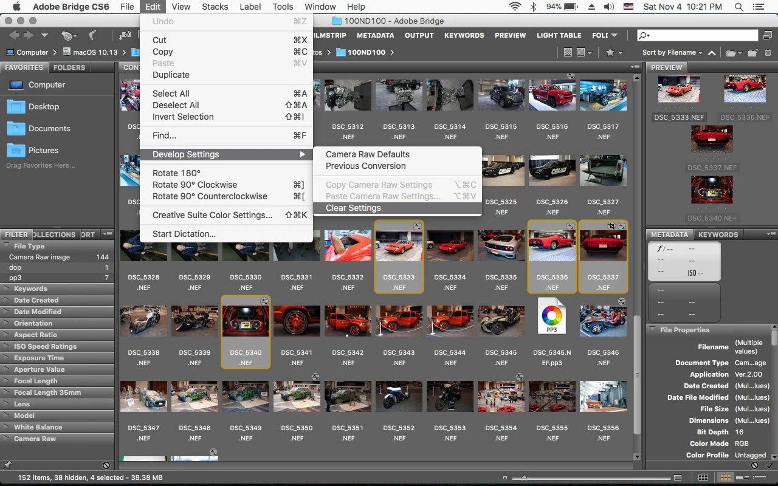Click lock thumbnail grid icon

tap(703, 477)
